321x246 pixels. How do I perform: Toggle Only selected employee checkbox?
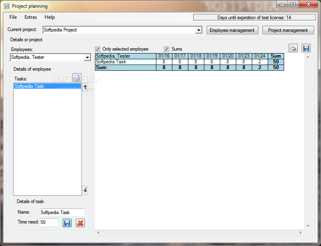(x=97, y=49)
